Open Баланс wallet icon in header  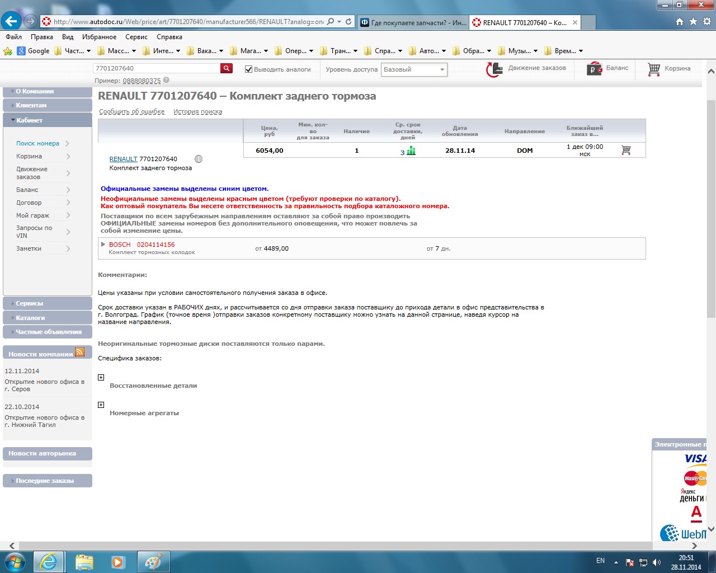click(x=594, y=69)
